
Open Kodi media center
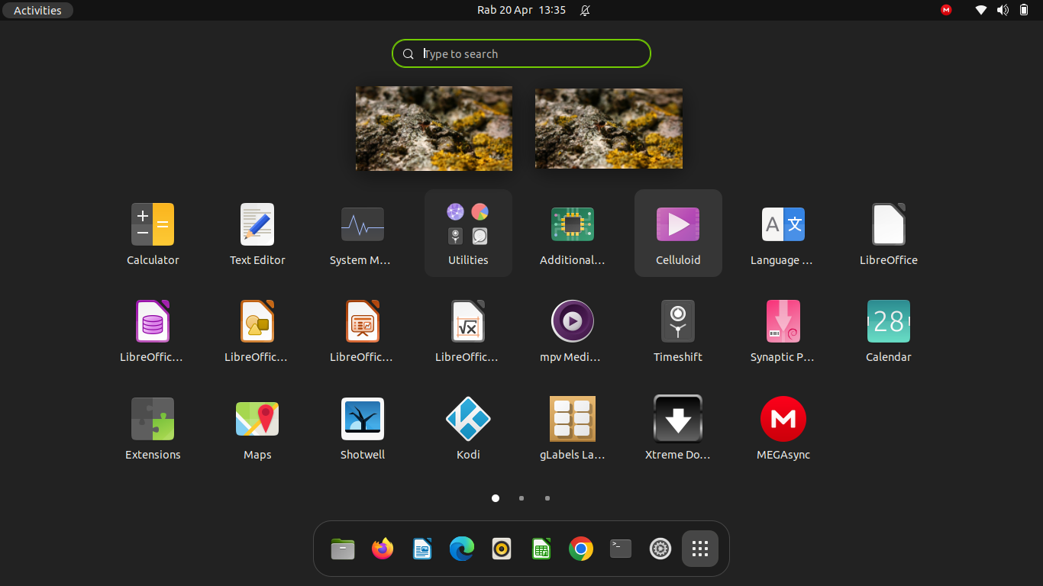(468, 427)
